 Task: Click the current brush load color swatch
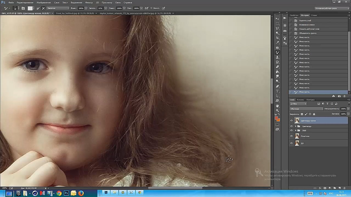point(30,8)
